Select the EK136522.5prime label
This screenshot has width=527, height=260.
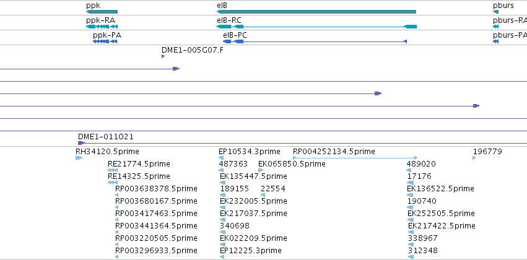[x=440, y=188]
